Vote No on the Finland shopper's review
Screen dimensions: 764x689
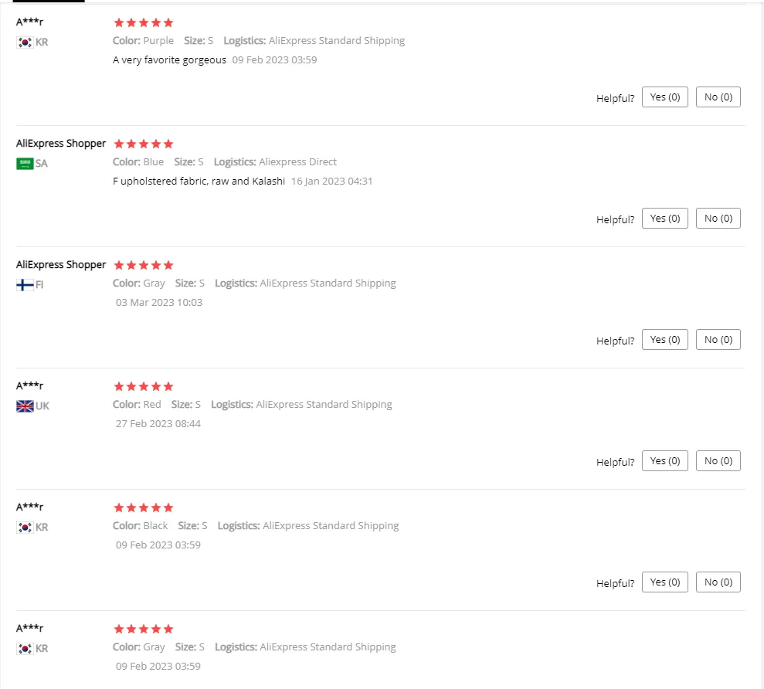pyautogui.click(x=718, y=340)
